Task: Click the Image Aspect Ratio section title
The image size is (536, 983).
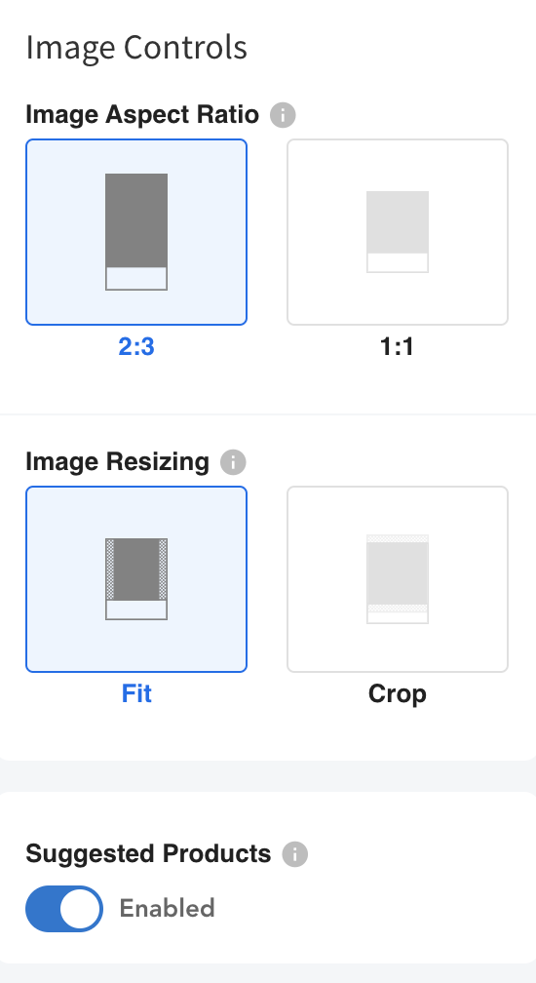Action: click(x=142, y=115)
